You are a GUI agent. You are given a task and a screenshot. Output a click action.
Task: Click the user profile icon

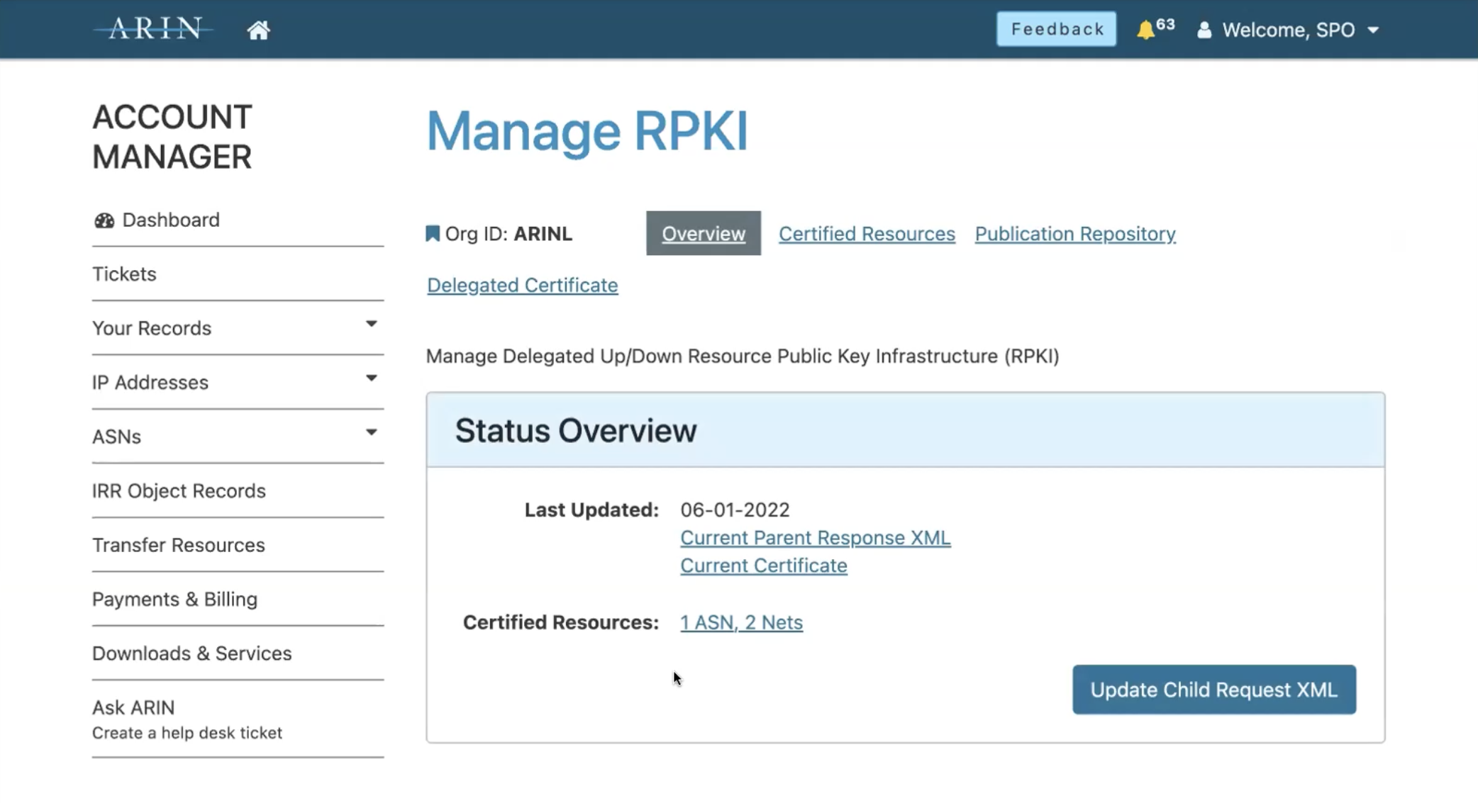pos(1204,30)
